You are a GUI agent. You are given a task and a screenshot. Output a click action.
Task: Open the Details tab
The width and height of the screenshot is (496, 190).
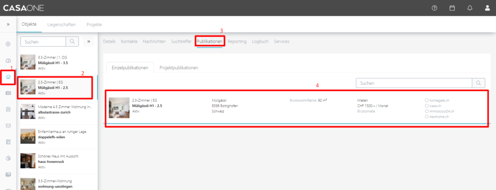(x=109, y=42)
